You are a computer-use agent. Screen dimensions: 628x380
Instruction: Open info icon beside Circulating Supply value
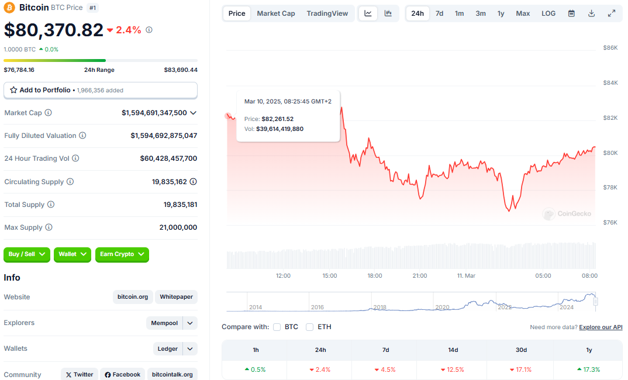(193, 181)
